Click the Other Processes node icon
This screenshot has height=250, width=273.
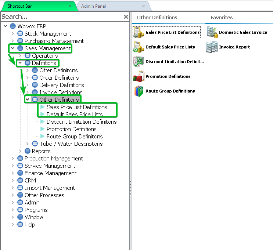(x=20, y=195)
